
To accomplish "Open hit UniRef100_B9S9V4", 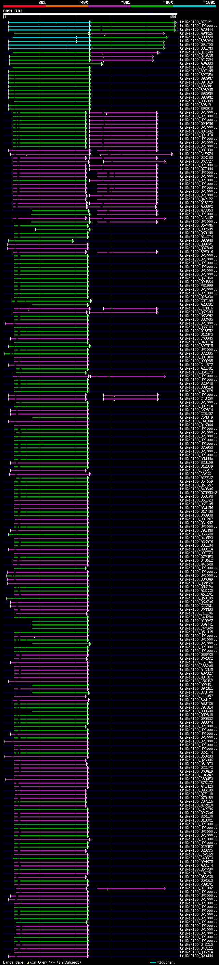I will tap(196, 41).
